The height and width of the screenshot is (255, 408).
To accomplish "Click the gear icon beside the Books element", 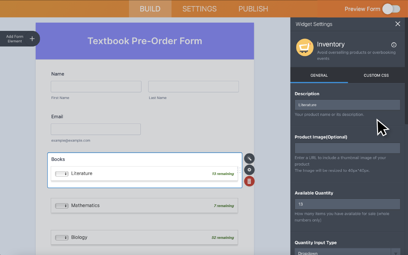I will (249, 170).
